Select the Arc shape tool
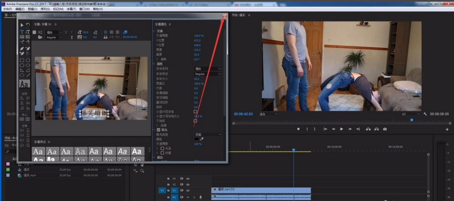 click(x=28, y=70)
